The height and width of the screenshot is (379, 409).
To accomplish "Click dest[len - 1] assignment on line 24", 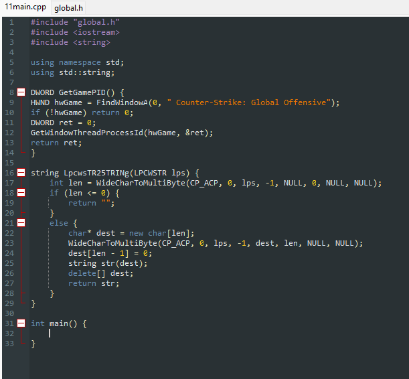I will tap(110, 253).
